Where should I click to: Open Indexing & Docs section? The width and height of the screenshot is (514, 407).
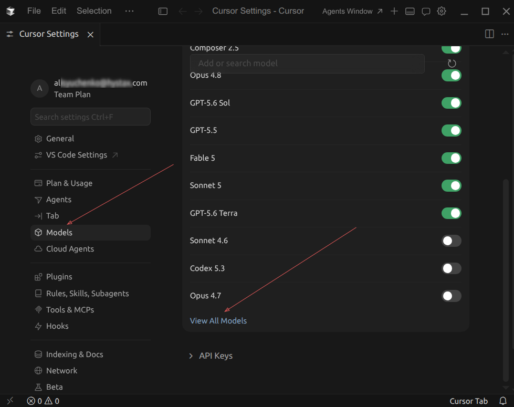point(90,354)
